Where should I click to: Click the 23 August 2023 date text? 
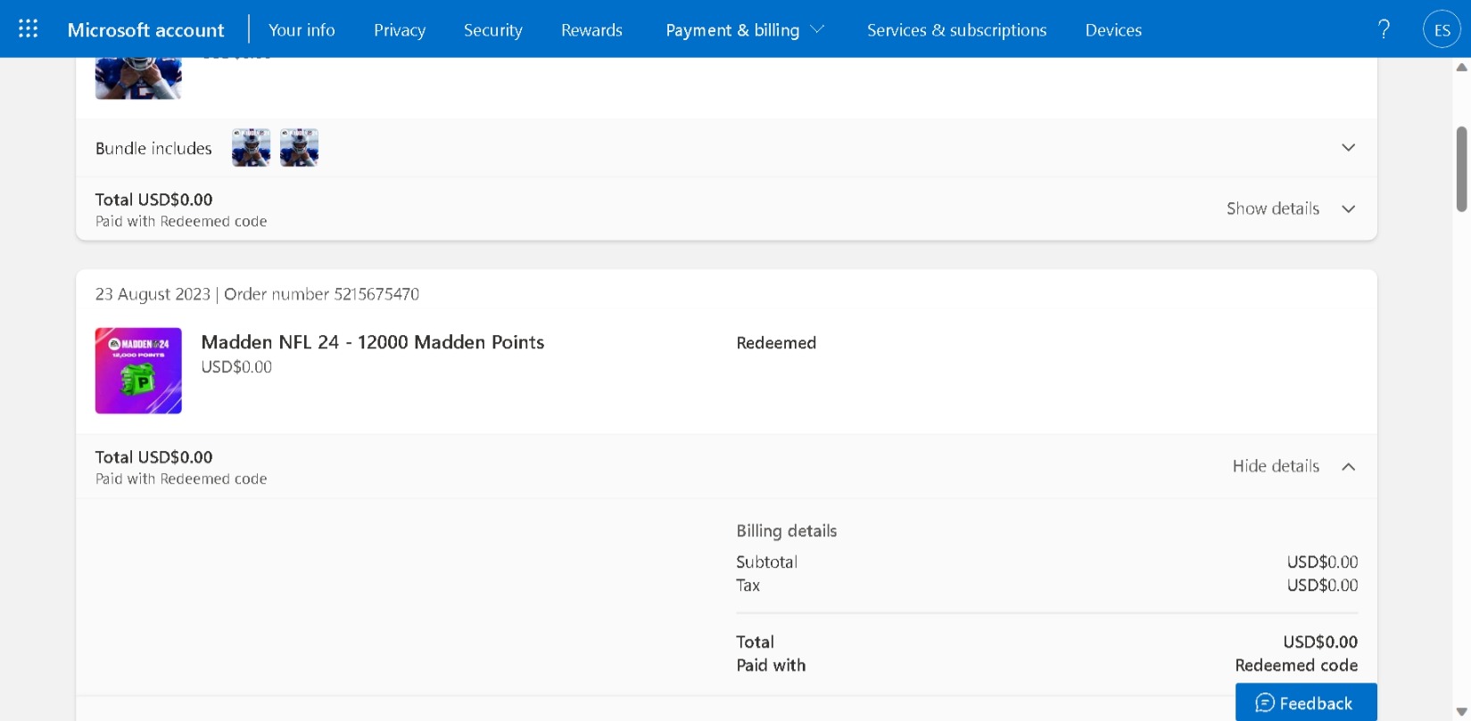(x=153, y=294)
